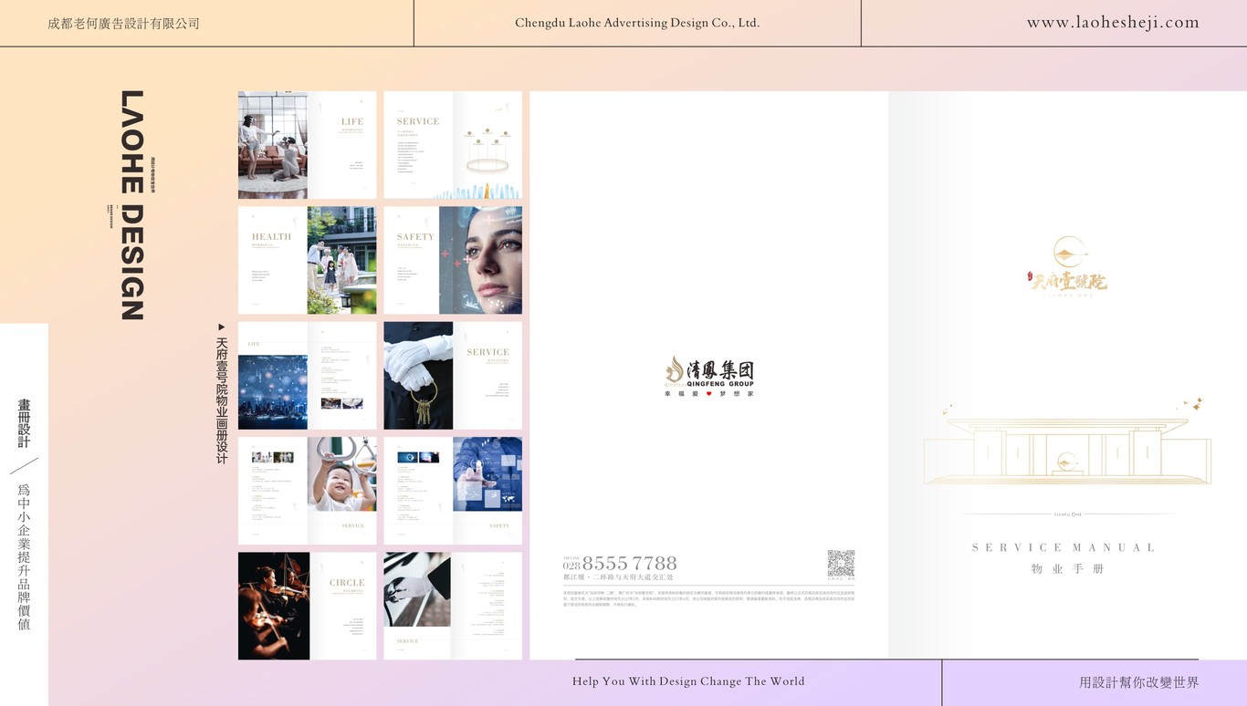Open the SAFETY woman face spread thumbnail

pos(453,260)
